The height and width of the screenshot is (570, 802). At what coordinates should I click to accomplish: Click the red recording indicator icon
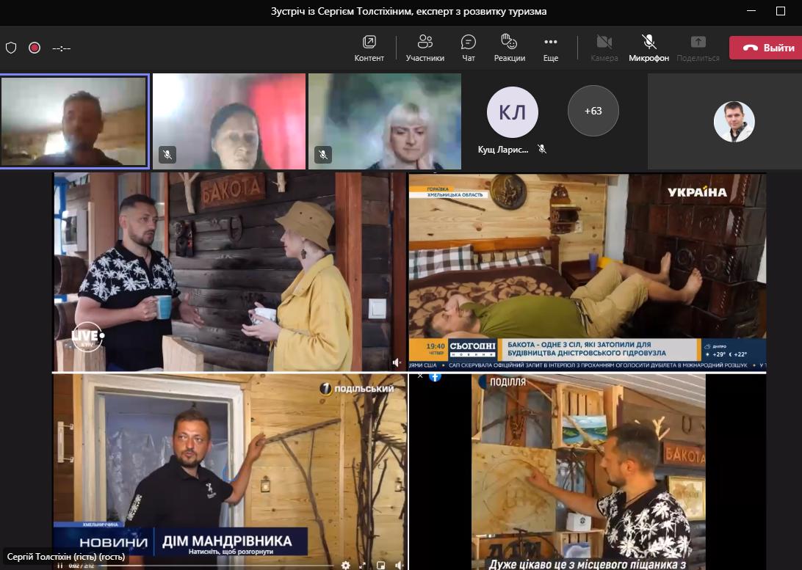click(35, 48)
